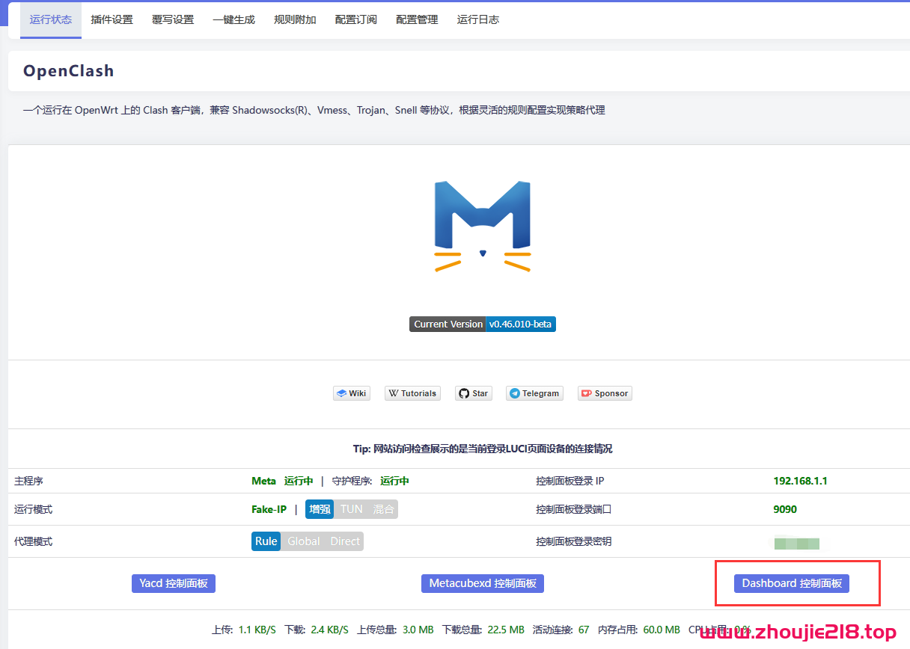Viewport: 910px width, 649px height.
Task: Switch to the 配置订阅 tab
Action: pyautogui.click(x=355, y=19)
